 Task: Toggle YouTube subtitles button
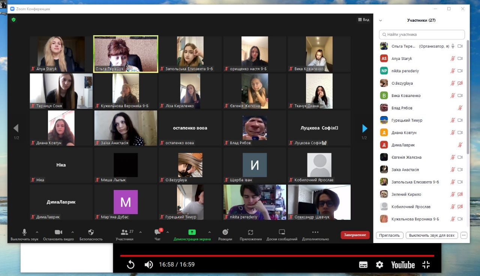[x=363, y=265]
